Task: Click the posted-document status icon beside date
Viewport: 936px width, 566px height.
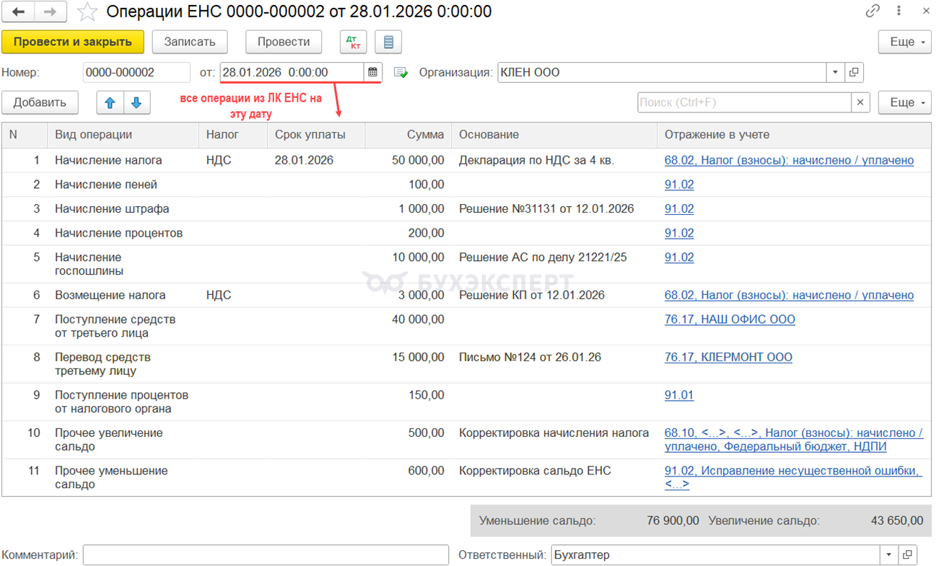Action: 401,73
